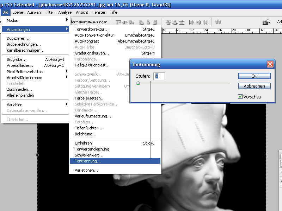
Task: Select Farbe ersetzen… in the submenu
Action: [x=99, y=98]
